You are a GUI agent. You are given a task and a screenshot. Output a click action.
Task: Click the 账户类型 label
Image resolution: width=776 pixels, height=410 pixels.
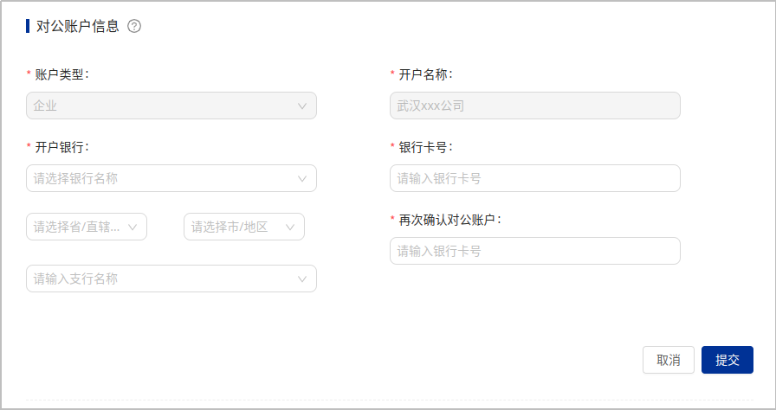point(61,74)
